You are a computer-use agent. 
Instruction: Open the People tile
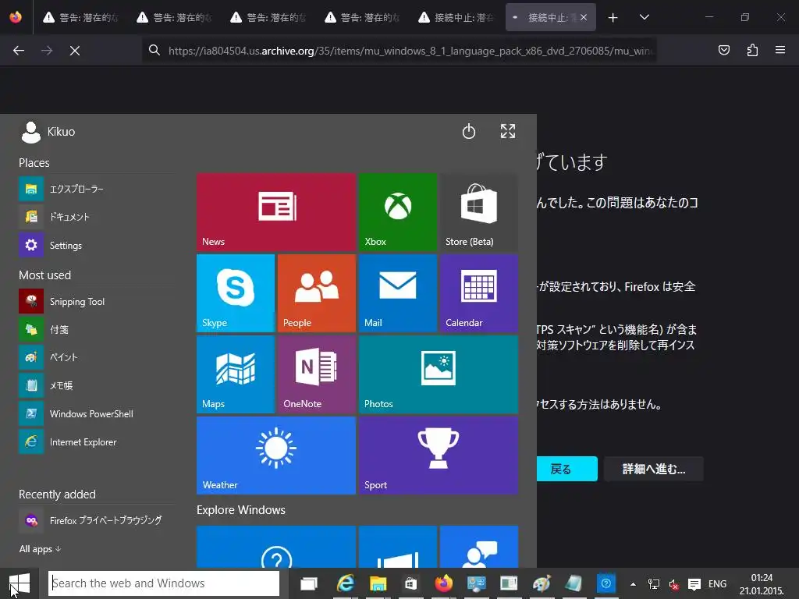[317, 293]
